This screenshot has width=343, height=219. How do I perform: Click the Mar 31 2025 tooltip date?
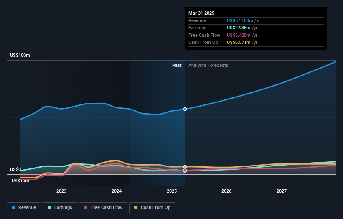tap(201, 13)
